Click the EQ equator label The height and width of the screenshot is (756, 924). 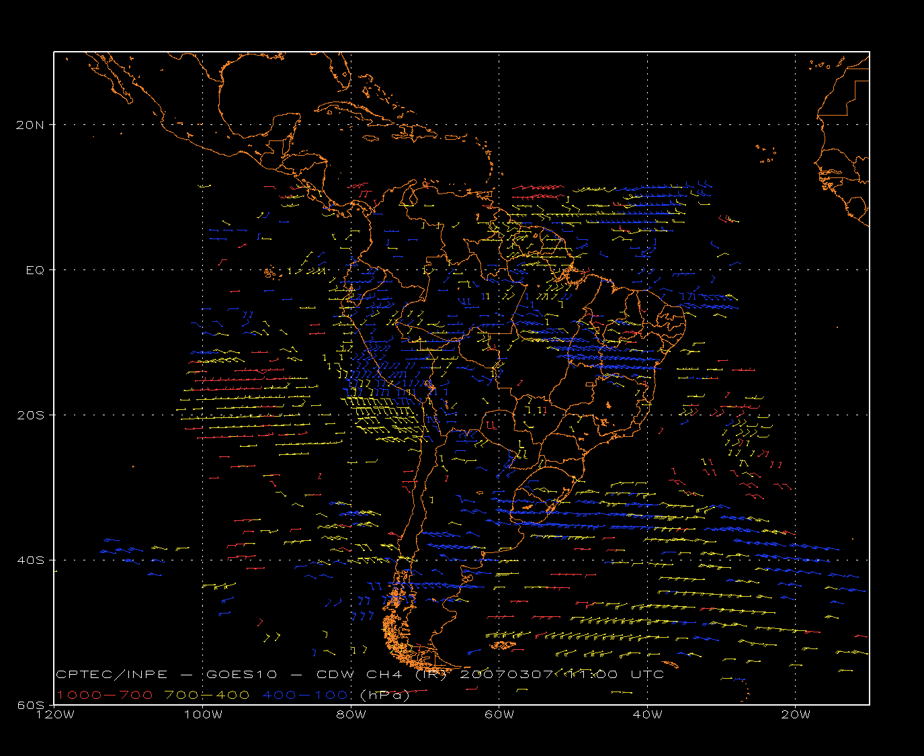click(x=35, y=270)
